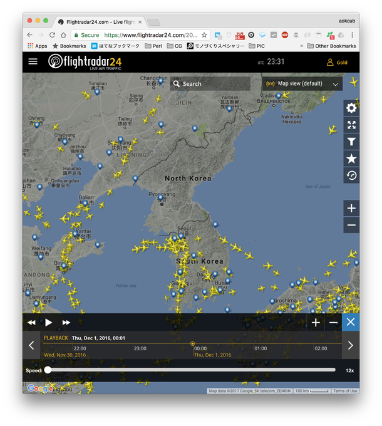
Task: Rewind the playback
Action: click(x=31, y=323)
